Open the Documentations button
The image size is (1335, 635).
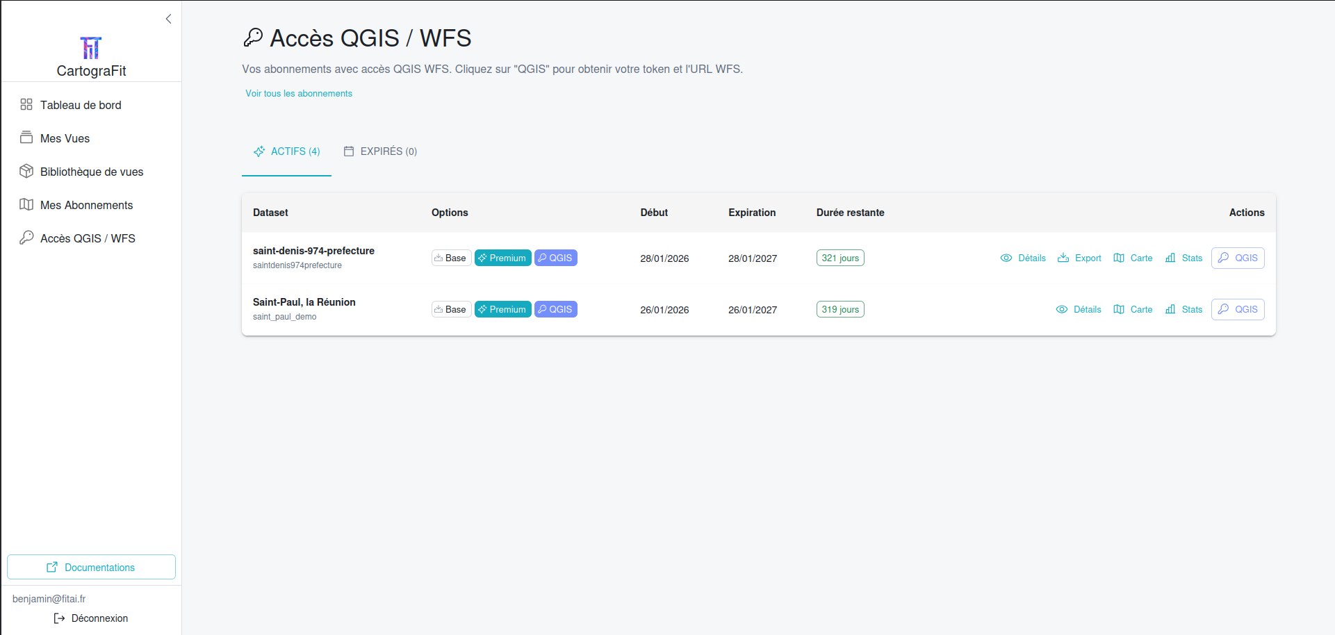tap(91, 567)
